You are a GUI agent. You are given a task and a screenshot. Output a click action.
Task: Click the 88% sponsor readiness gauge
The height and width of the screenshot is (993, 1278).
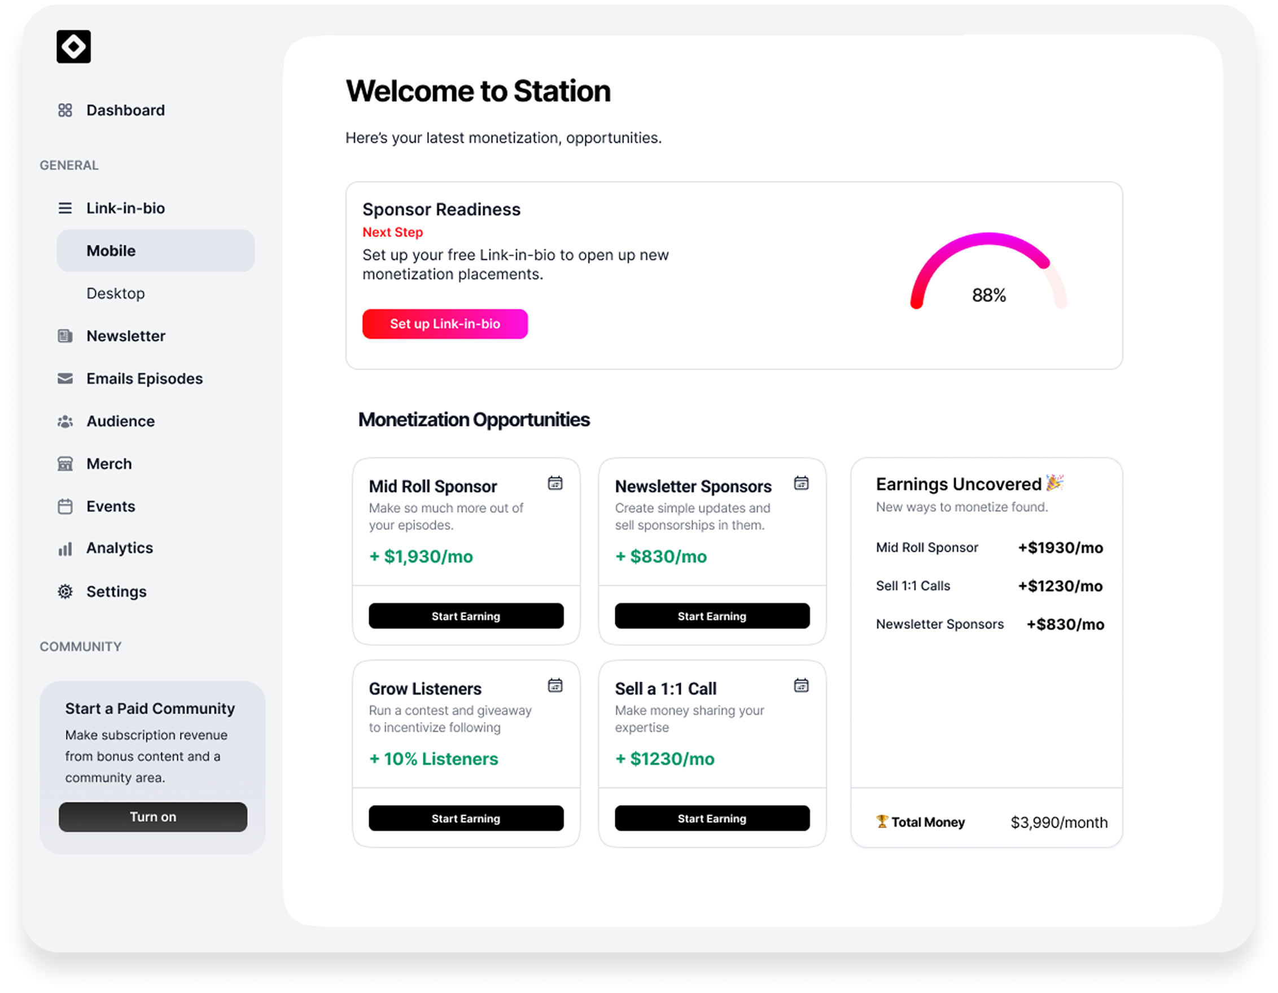click(x=988, y=275)
